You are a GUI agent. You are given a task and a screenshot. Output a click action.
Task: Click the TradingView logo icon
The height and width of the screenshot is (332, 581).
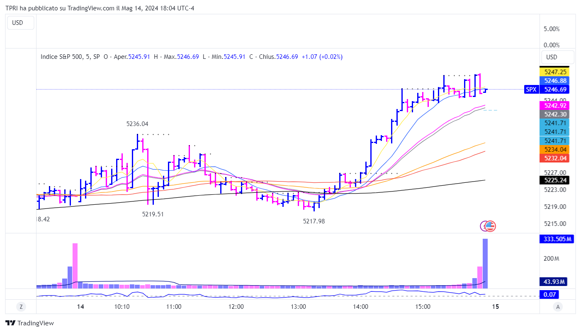pos(10,323)
